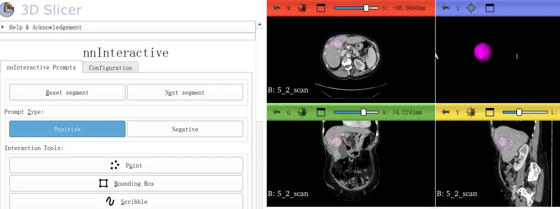Click the red view slice offset slider

click(356, 8)
